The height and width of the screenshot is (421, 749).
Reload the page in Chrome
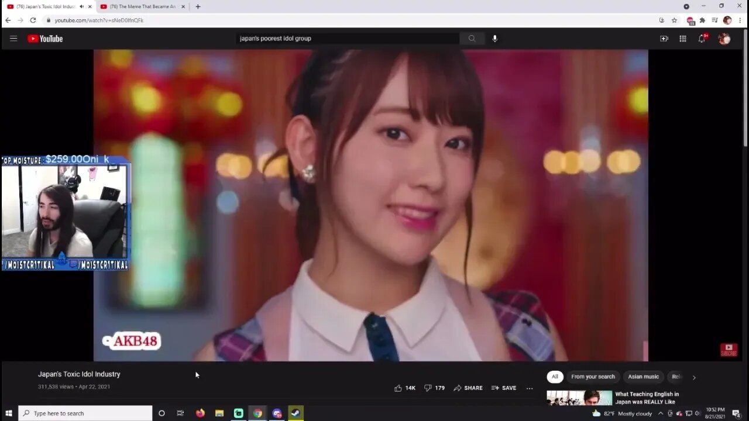click(33, 20)
